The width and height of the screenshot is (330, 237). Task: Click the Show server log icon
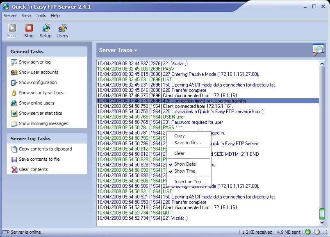[x=14, y=62]
